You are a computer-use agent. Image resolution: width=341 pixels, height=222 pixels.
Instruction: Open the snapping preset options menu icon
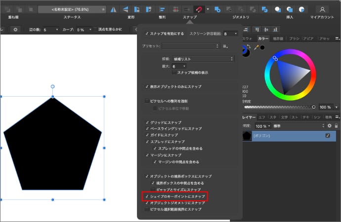coord(225,46)
